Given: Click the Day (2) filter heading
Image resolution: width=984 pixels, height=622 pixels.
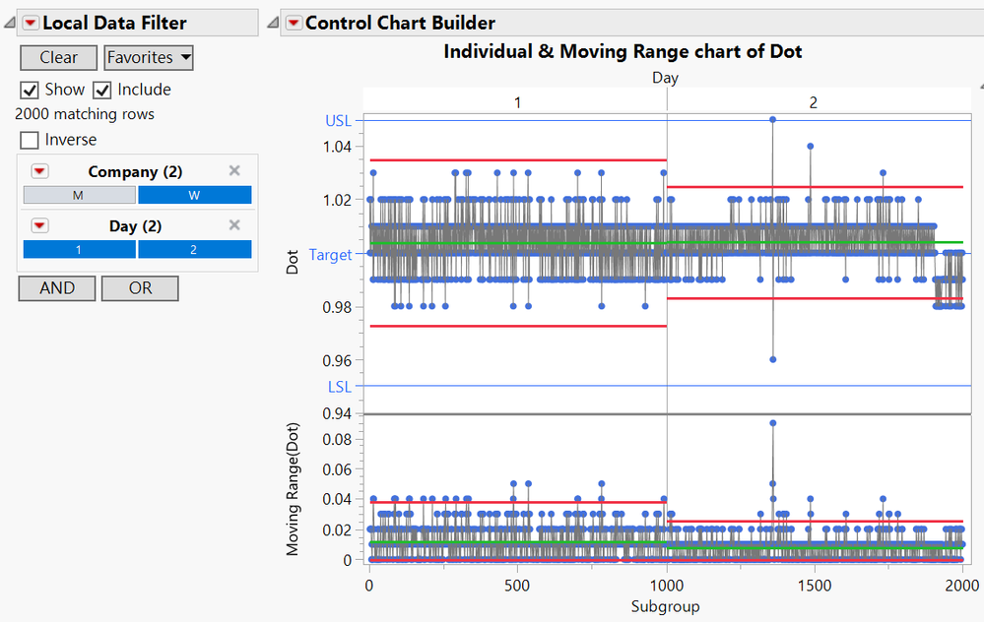Looking at the screenshot, I should point(135,225).
